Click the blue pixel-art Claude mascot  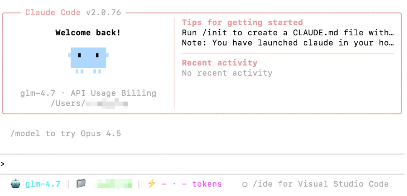(x=88, y=59)
